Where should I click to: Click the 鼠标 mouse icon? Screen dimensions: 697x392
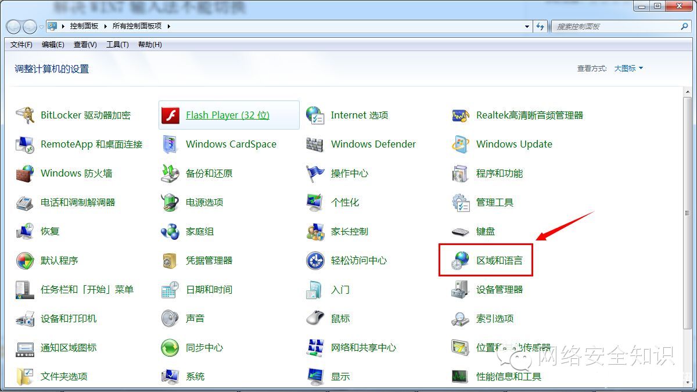point(315,318)
